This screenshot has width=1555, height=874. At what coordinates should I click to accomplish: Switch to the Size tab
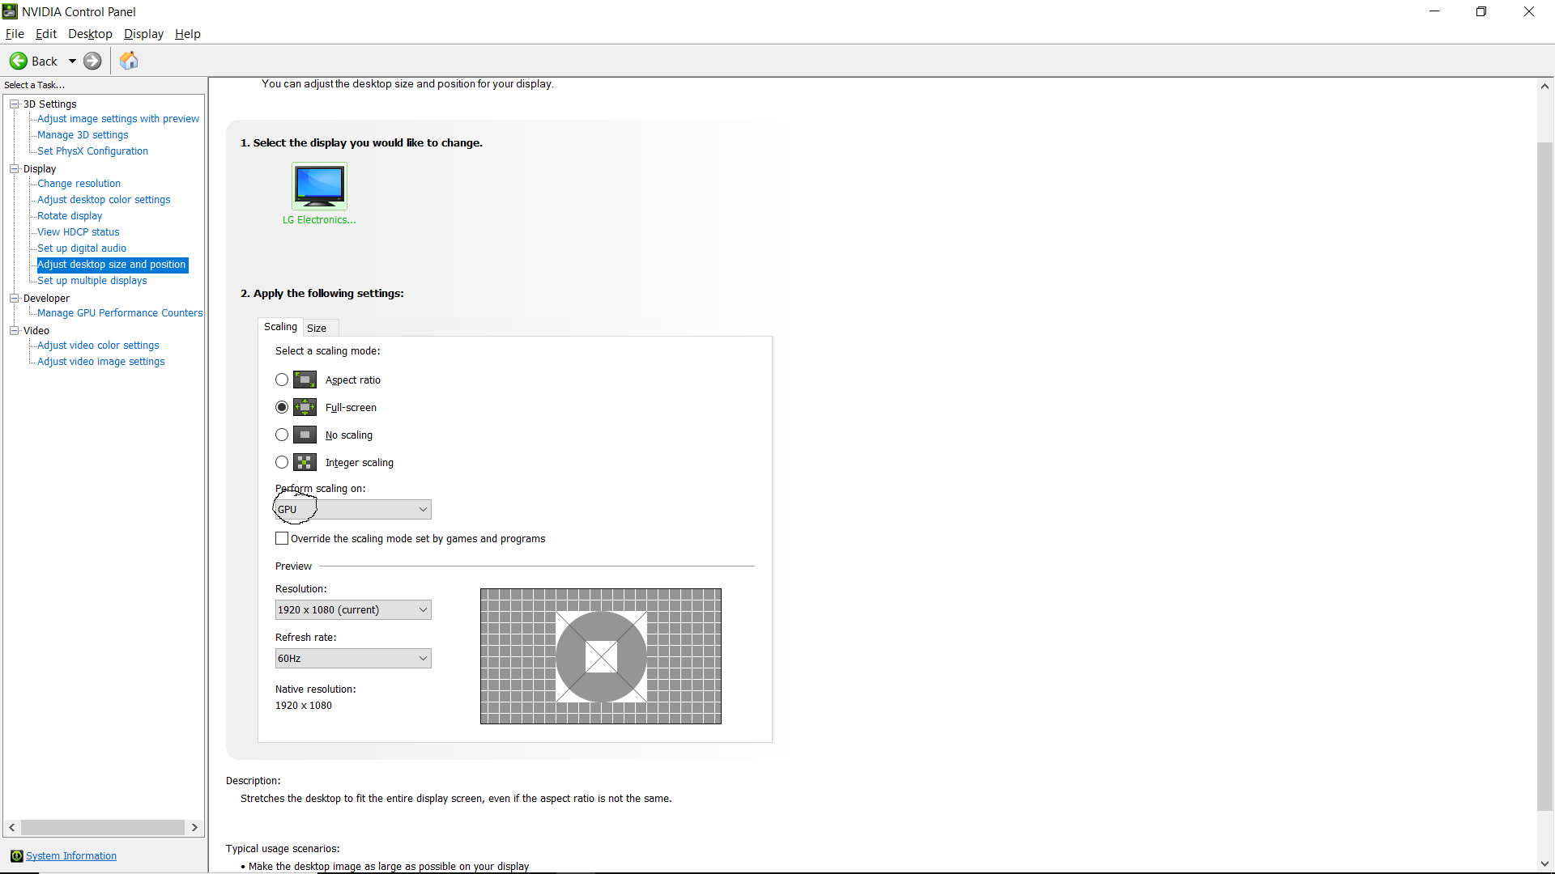point(317,328)
